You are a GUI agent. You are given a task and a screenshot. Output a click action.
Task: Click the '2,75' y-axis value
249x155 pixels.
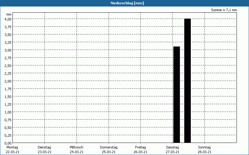pyautogui.click(x=8, y=58)
